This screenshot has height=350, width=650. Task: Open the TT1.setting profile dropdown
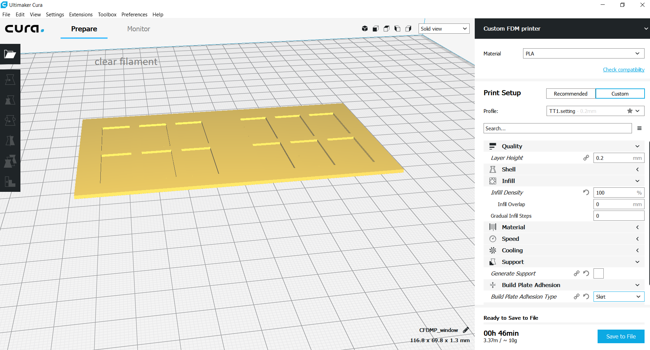tap(595, 111)
